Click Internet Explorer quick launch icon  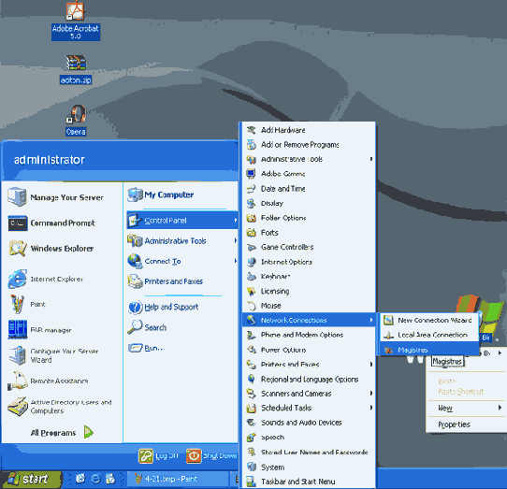pyautogui.click(x=95, y=479)
